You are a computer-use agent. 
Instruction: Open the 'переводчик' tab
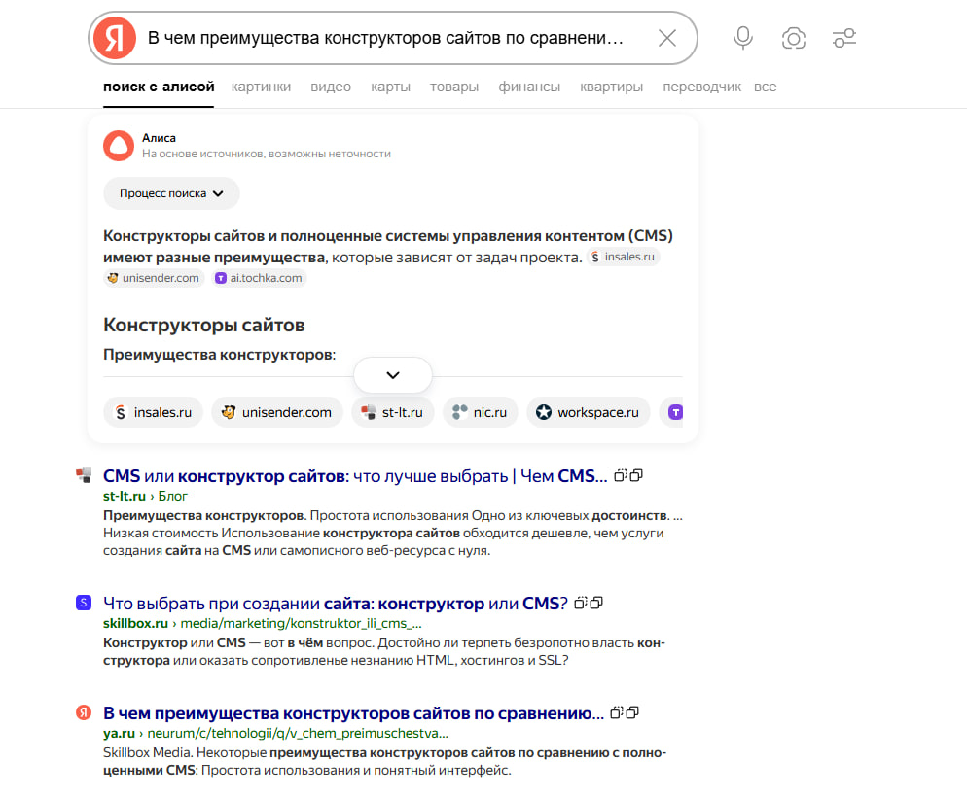click(701, 87)
